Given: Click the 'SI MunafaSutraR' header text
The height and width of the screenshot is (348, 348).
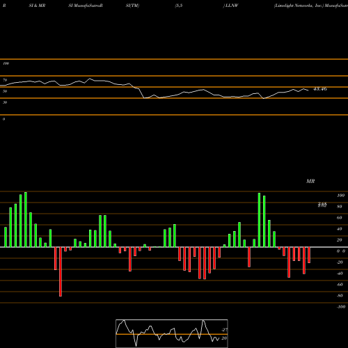Looking at the screenshot, I should pos(86,6).
